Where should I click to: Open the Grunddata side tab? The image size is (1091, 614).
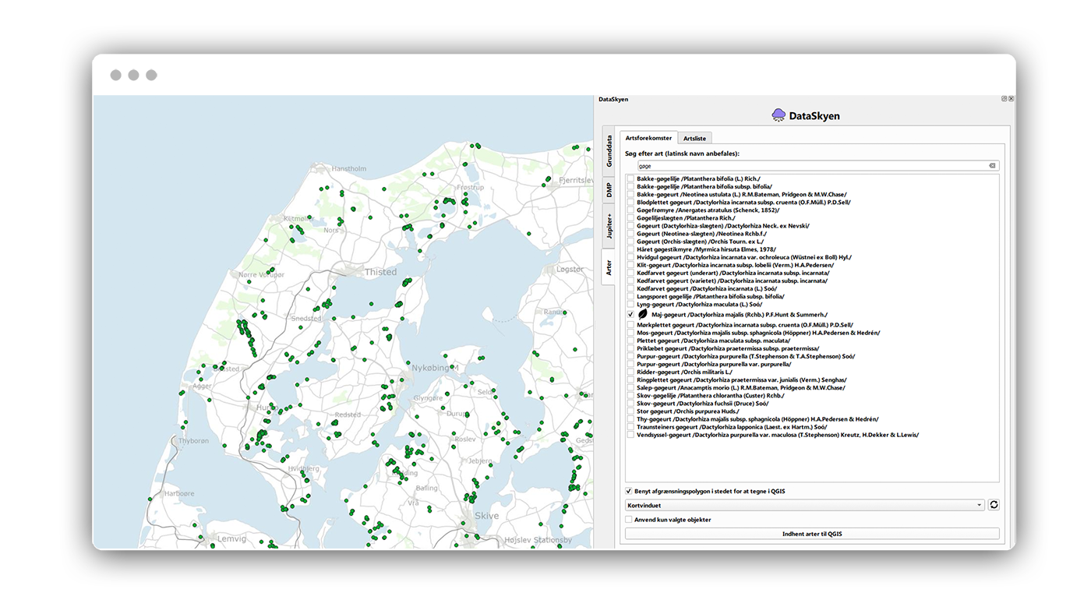click(x=609, y=151)
